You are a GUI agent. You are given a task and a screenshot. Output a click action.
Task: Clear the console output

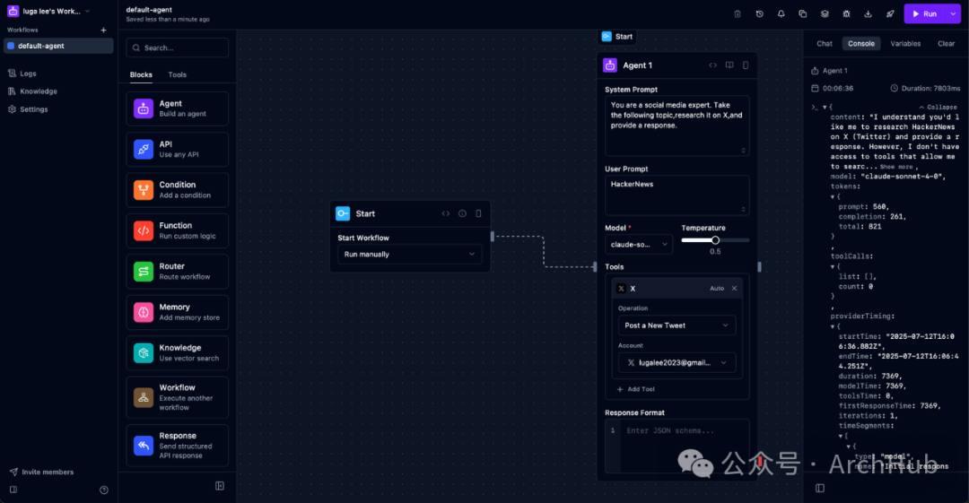(947, 44)
